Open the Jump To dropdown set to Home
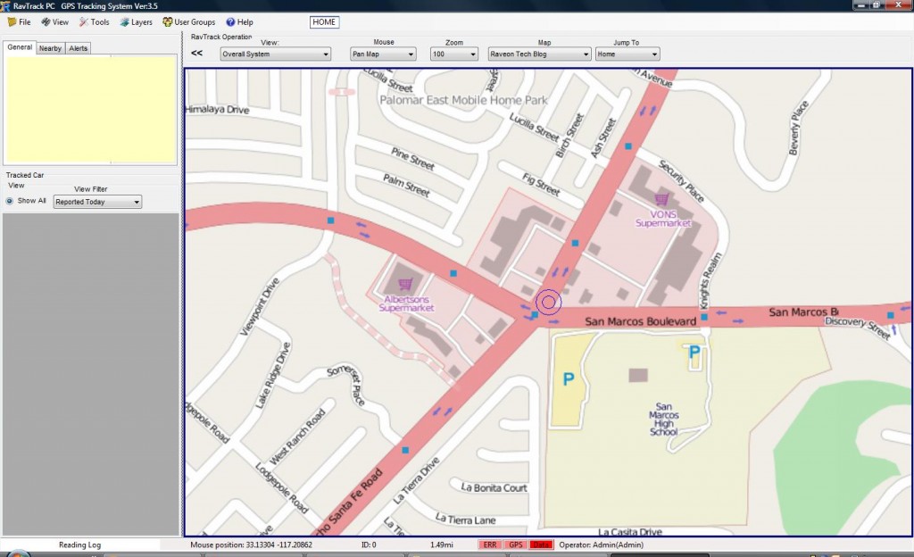 point(625,54)
